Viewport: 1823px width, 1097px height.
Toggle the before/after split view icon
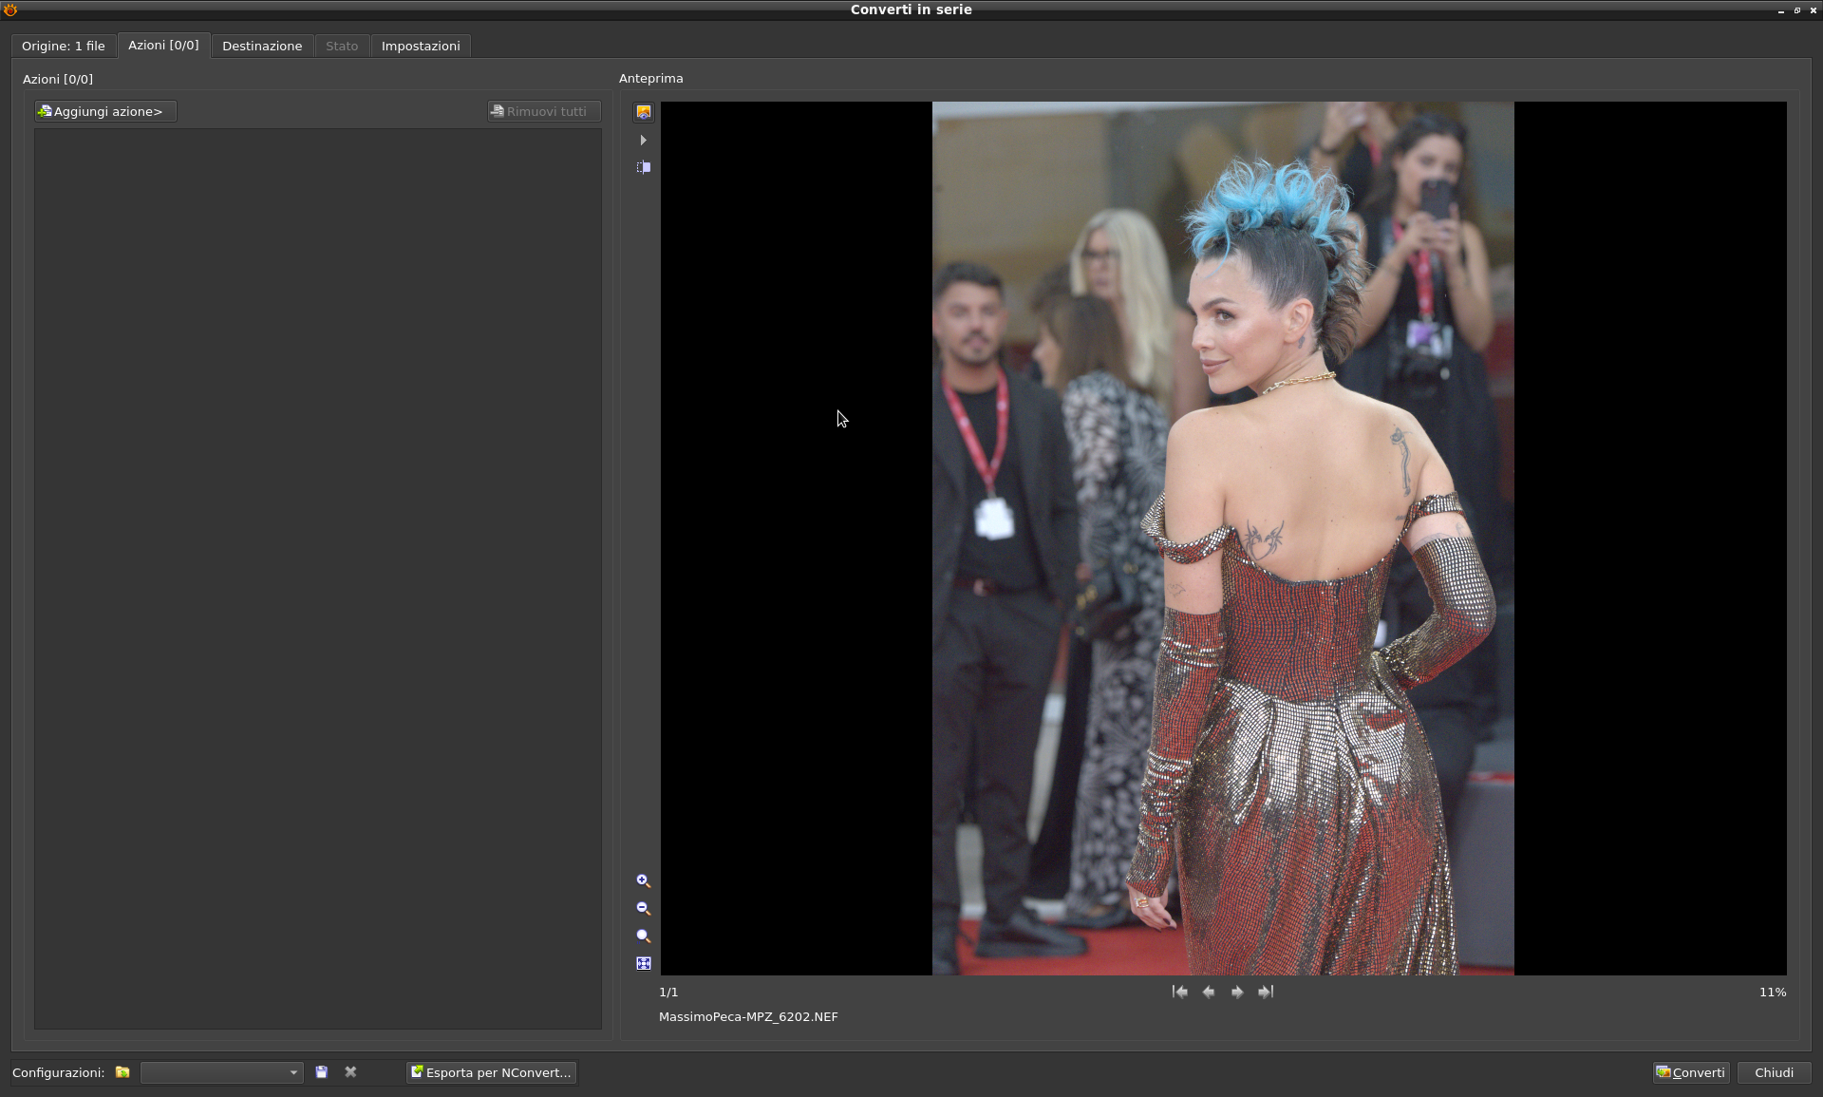(644, 167)
